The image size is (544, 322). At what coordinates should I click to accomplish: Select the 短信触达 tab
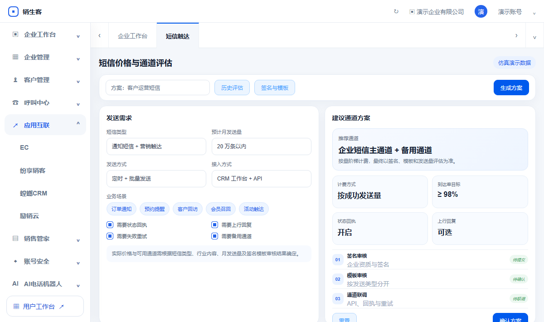178,36
